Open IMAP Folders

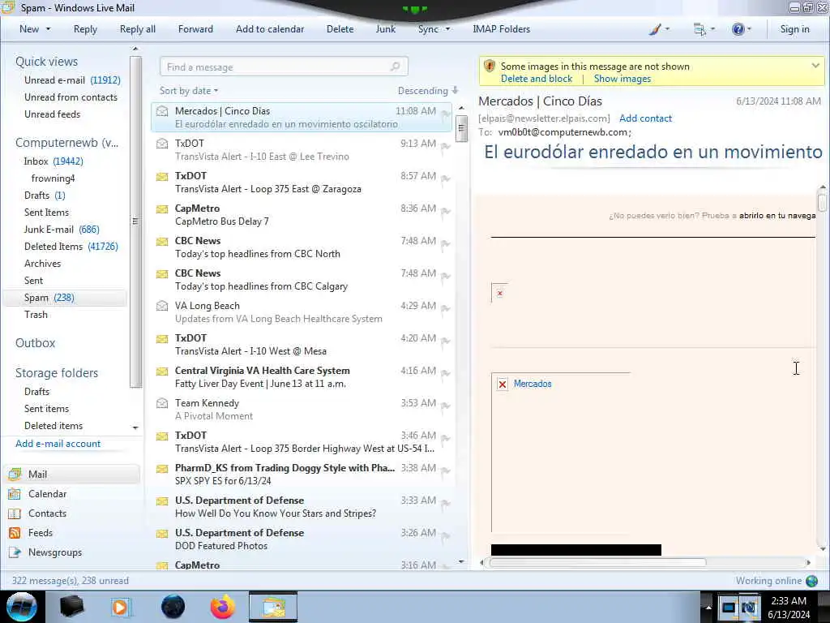(501, 29)
